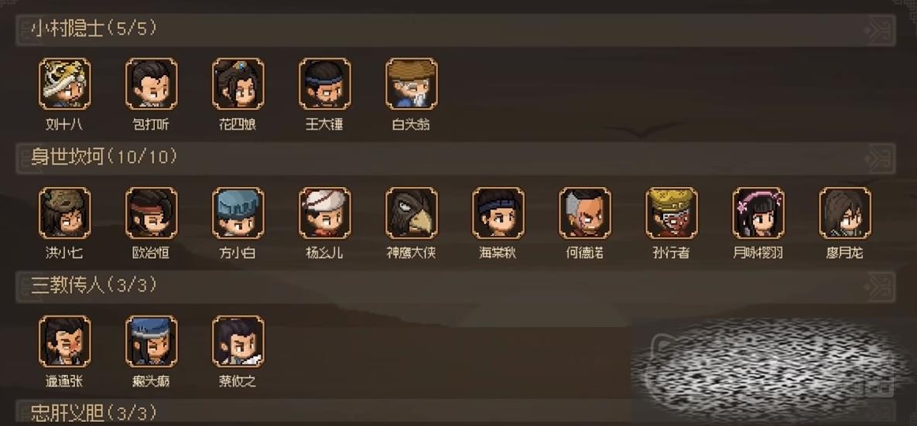Choose the 海棠秋 character avatar
Viewport: 917px width, 426px height.
(x=498, y=213)
